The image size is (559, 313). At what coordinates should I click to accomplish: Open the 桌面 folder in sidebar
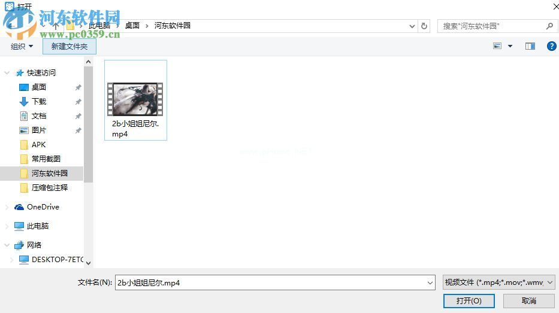pyautogui.click(x=39, y=87)
